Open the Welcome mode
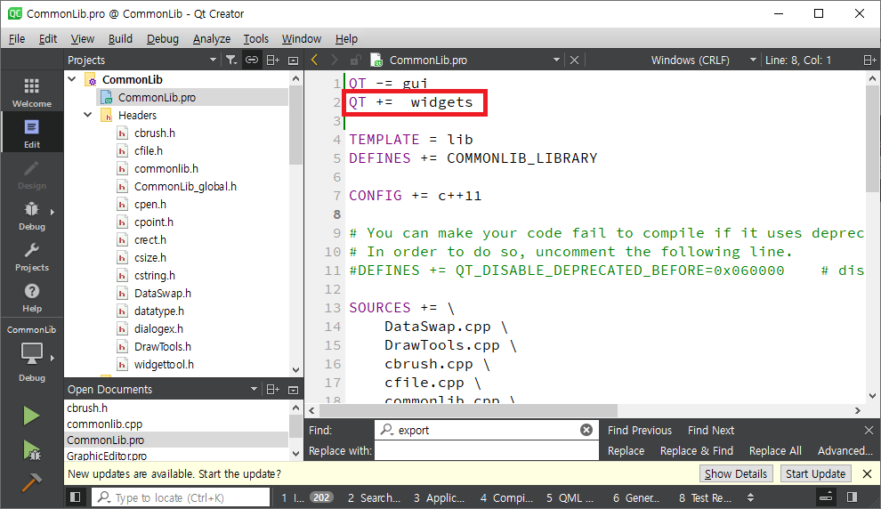The height and width of the screenshot is (509, 881). coord(31,92)
